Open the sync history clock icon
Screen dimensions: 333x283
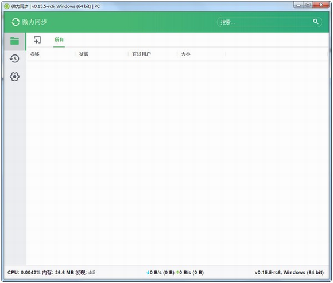pos(14,58)
